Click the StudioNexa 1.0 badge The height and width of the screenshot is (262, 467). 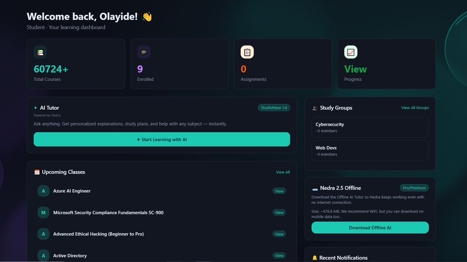coord(274,108)
